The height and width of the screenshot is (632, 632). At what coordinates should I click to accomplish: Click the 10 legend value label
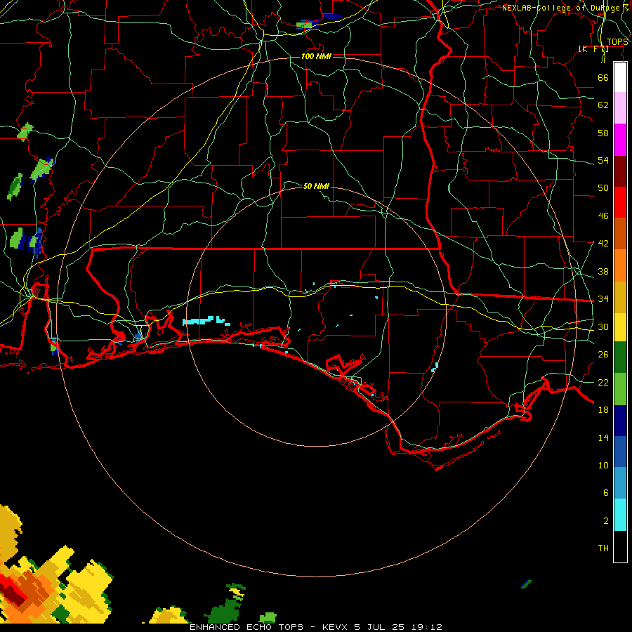tap(603, 466)
